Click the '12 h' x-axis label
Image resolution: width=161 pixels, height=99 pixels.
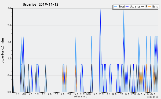[88, 94]
